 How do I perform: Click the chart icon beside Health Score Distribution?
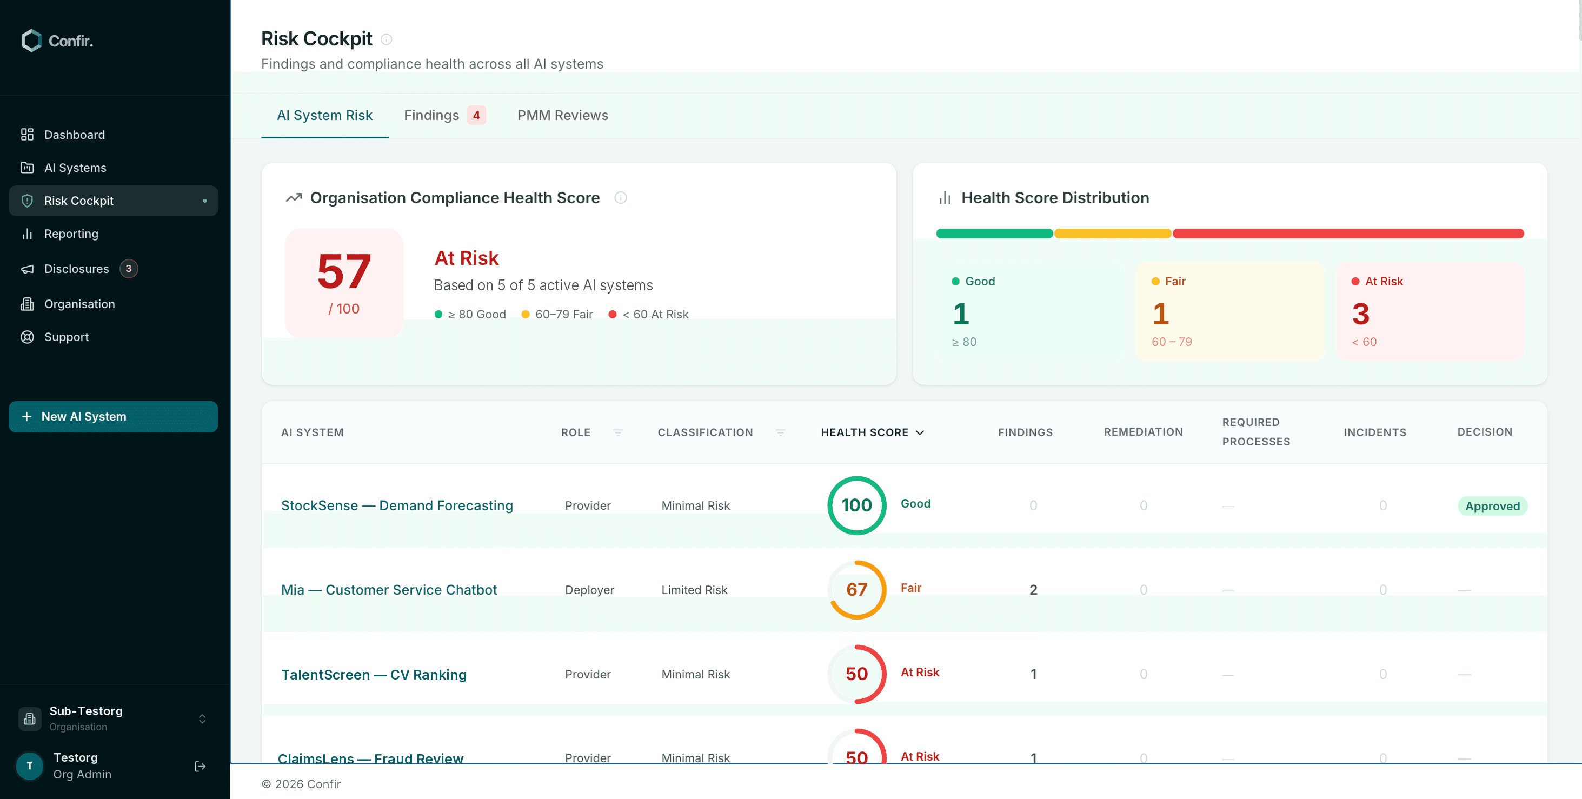(x=945, y=198)
